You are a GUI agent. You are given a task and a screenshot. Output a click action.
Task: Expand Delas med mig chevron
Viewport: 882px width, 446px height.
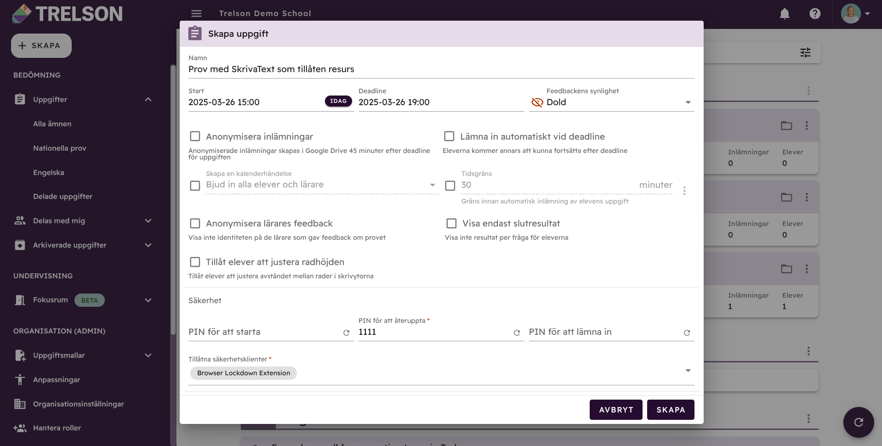click(148, 220)
